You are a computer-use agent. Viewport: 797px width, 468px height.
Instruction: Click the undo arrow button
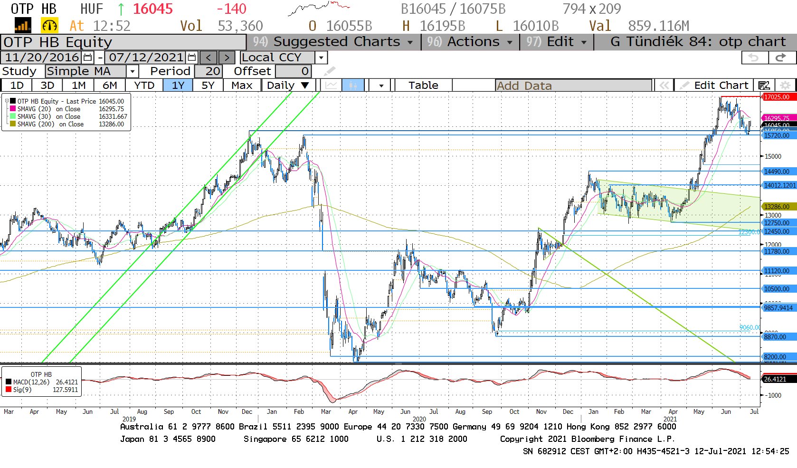(754, 57)
